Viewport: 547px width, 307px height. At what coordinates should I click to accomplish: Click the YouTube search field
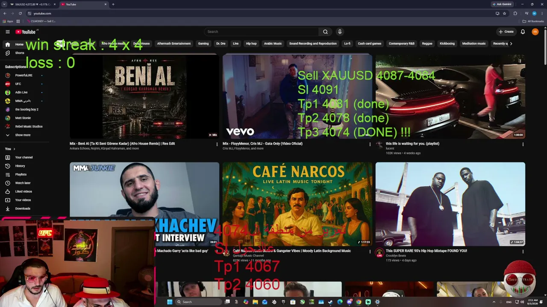tap(262, 32)
